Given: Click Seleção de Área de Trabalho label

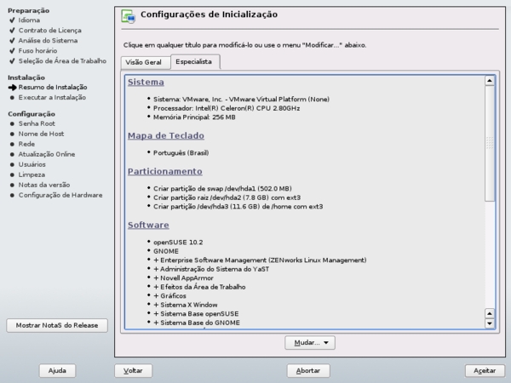Looking at the screenshot, I should pos(62,61).
